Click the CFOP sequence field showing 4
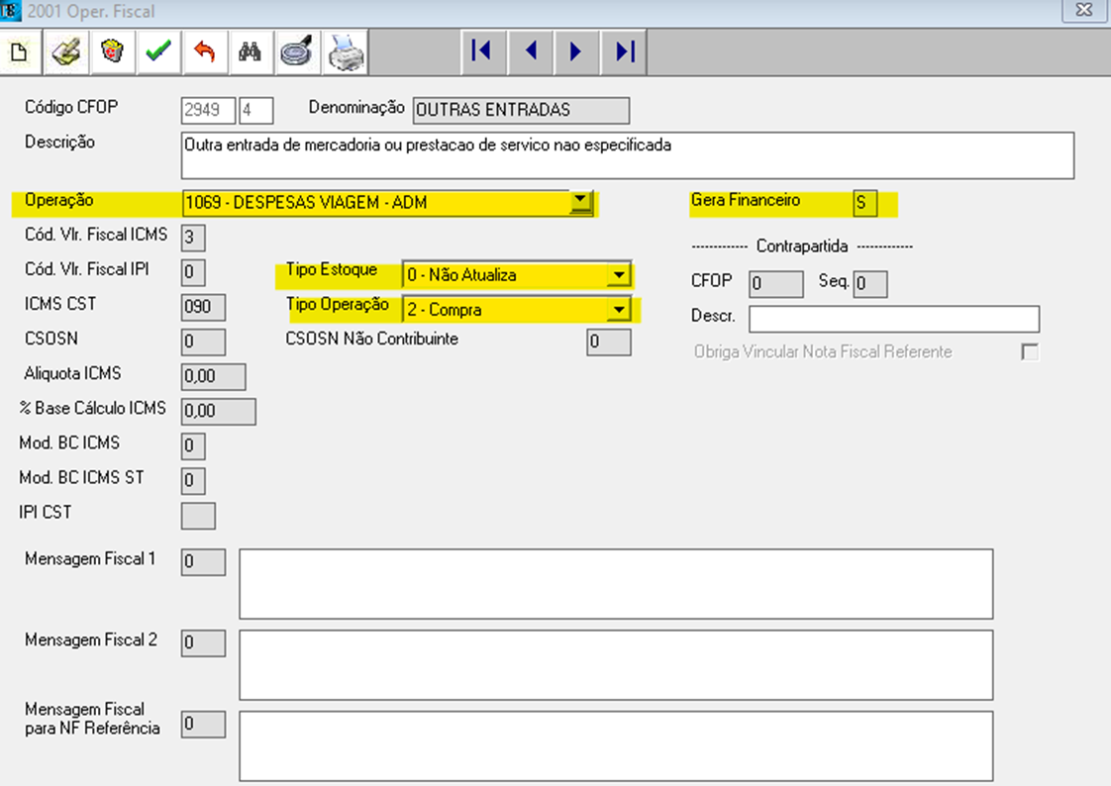 pyautogui.click(x=255, y=111)
